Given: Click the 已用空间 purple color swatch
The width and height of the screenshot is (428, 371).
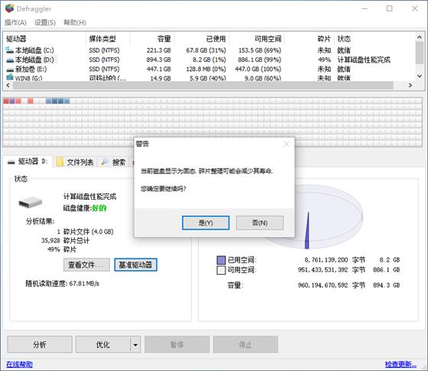Looking at the screenshot, I should pos(221,260).
